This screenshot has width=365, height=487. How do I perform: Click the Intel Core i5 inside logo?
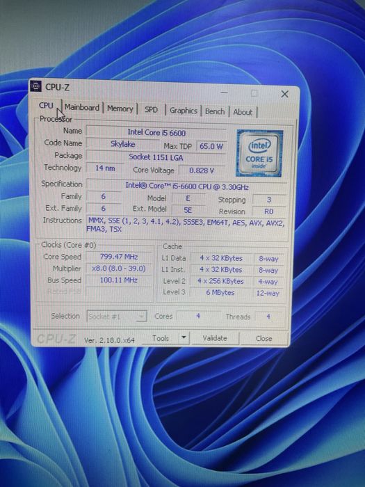pyautogui.click(x=259, y=154)
